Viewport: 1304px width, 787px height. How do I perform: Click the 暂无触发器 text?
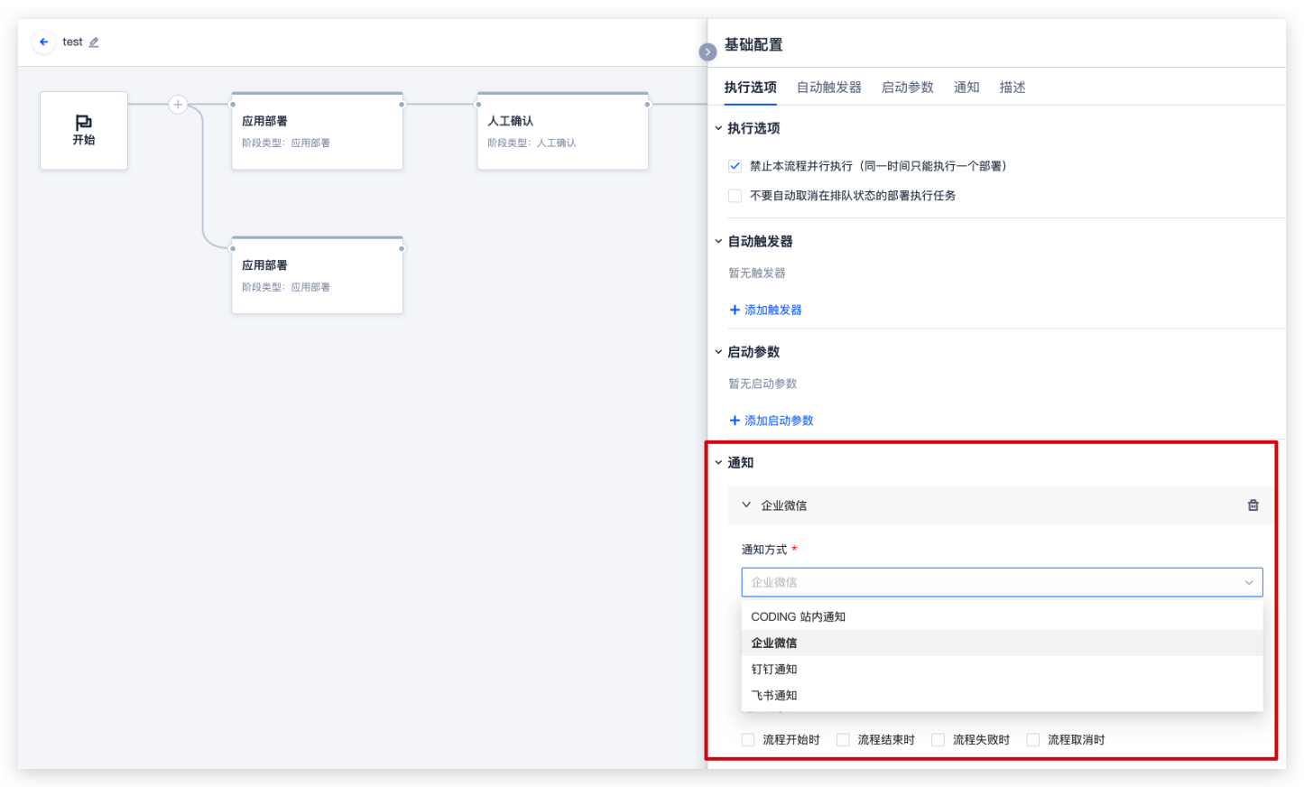click(x=757, y=273)
